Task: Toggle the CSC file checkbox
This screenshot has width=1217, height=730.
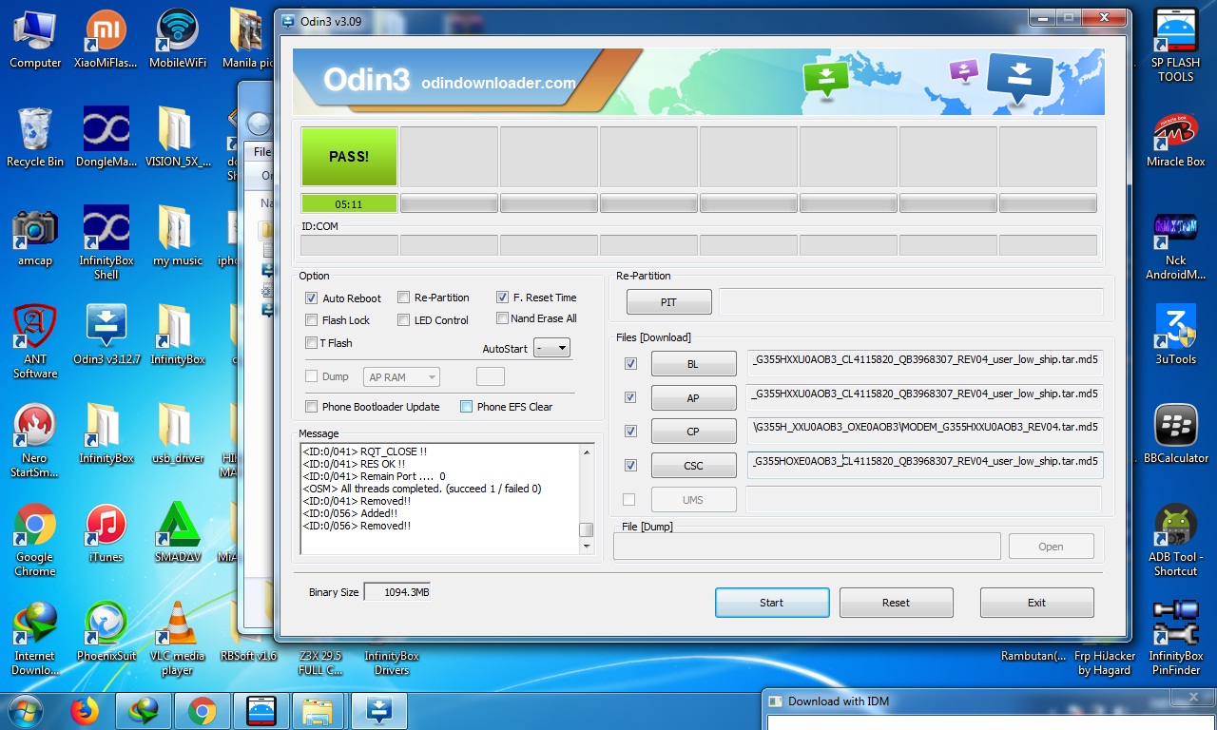Action: [629, 465]
